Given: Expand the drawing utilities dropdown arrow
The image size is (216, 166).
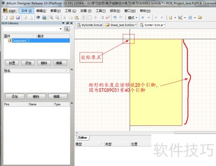Looking at the screenshot, I should (x=185, y=18).
